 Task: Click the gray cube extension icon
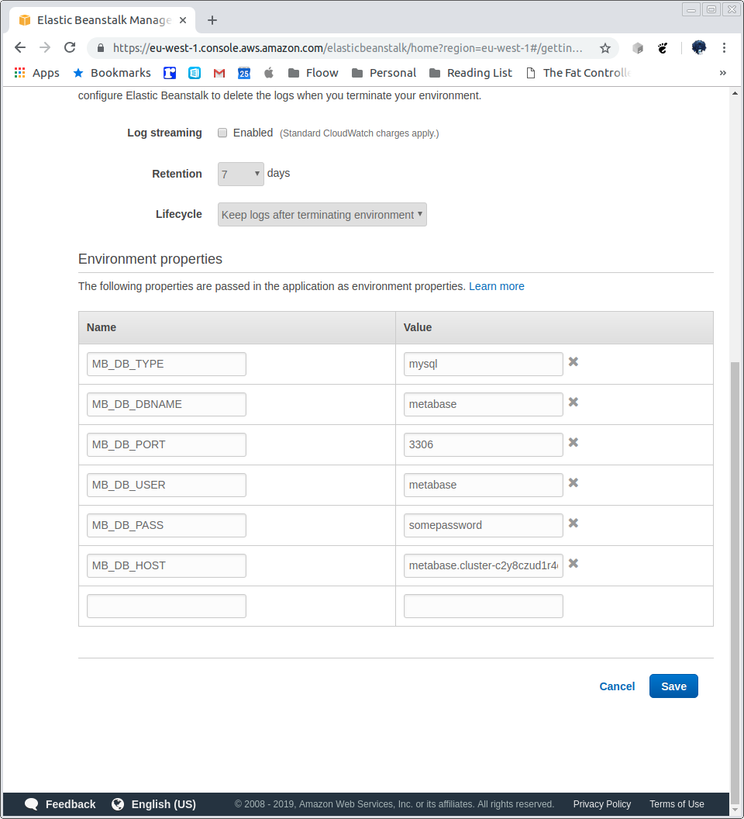pyautogui.click(x=638, y=48)
